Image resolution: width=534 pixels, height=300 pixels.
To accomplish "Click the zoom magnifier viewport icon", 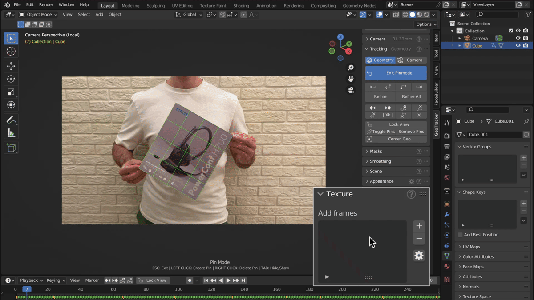I will tap(351, 68).
